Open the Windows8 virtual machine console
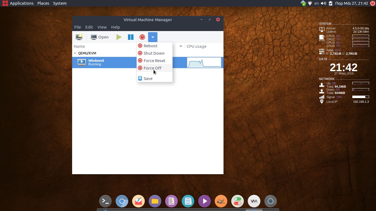Image resolution: width=376 pixels, height=211 pixels. click(100, 37)
